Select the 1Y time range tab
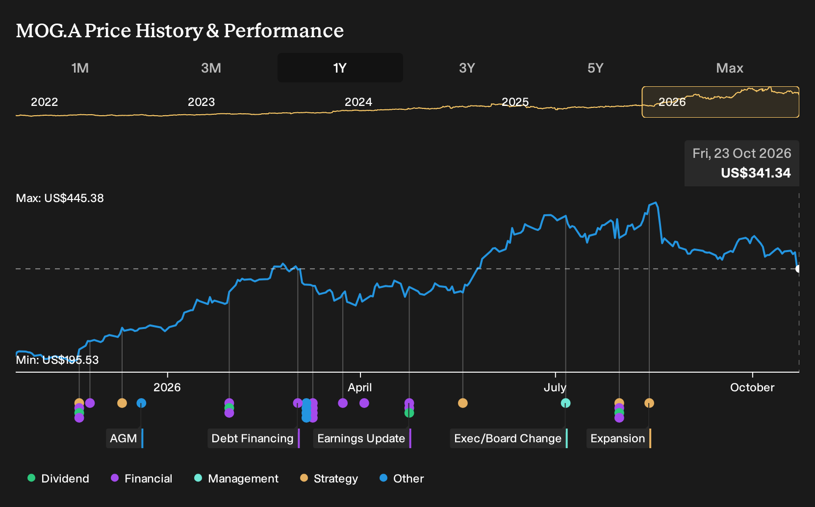This screenshot has width=815, height=507. pos(340,68)
